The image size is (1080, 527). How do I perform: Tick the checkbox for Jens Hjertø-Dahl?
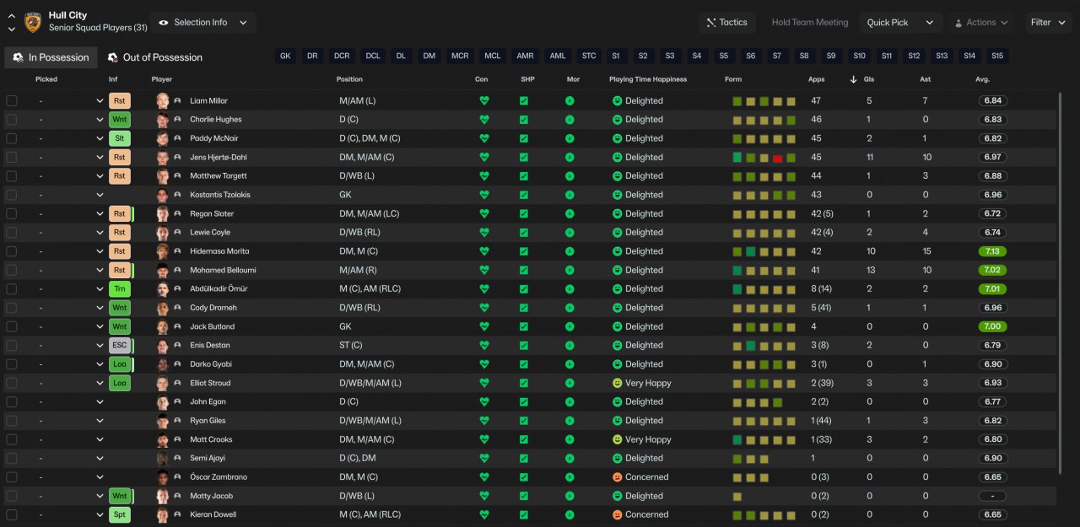[12, 157]
